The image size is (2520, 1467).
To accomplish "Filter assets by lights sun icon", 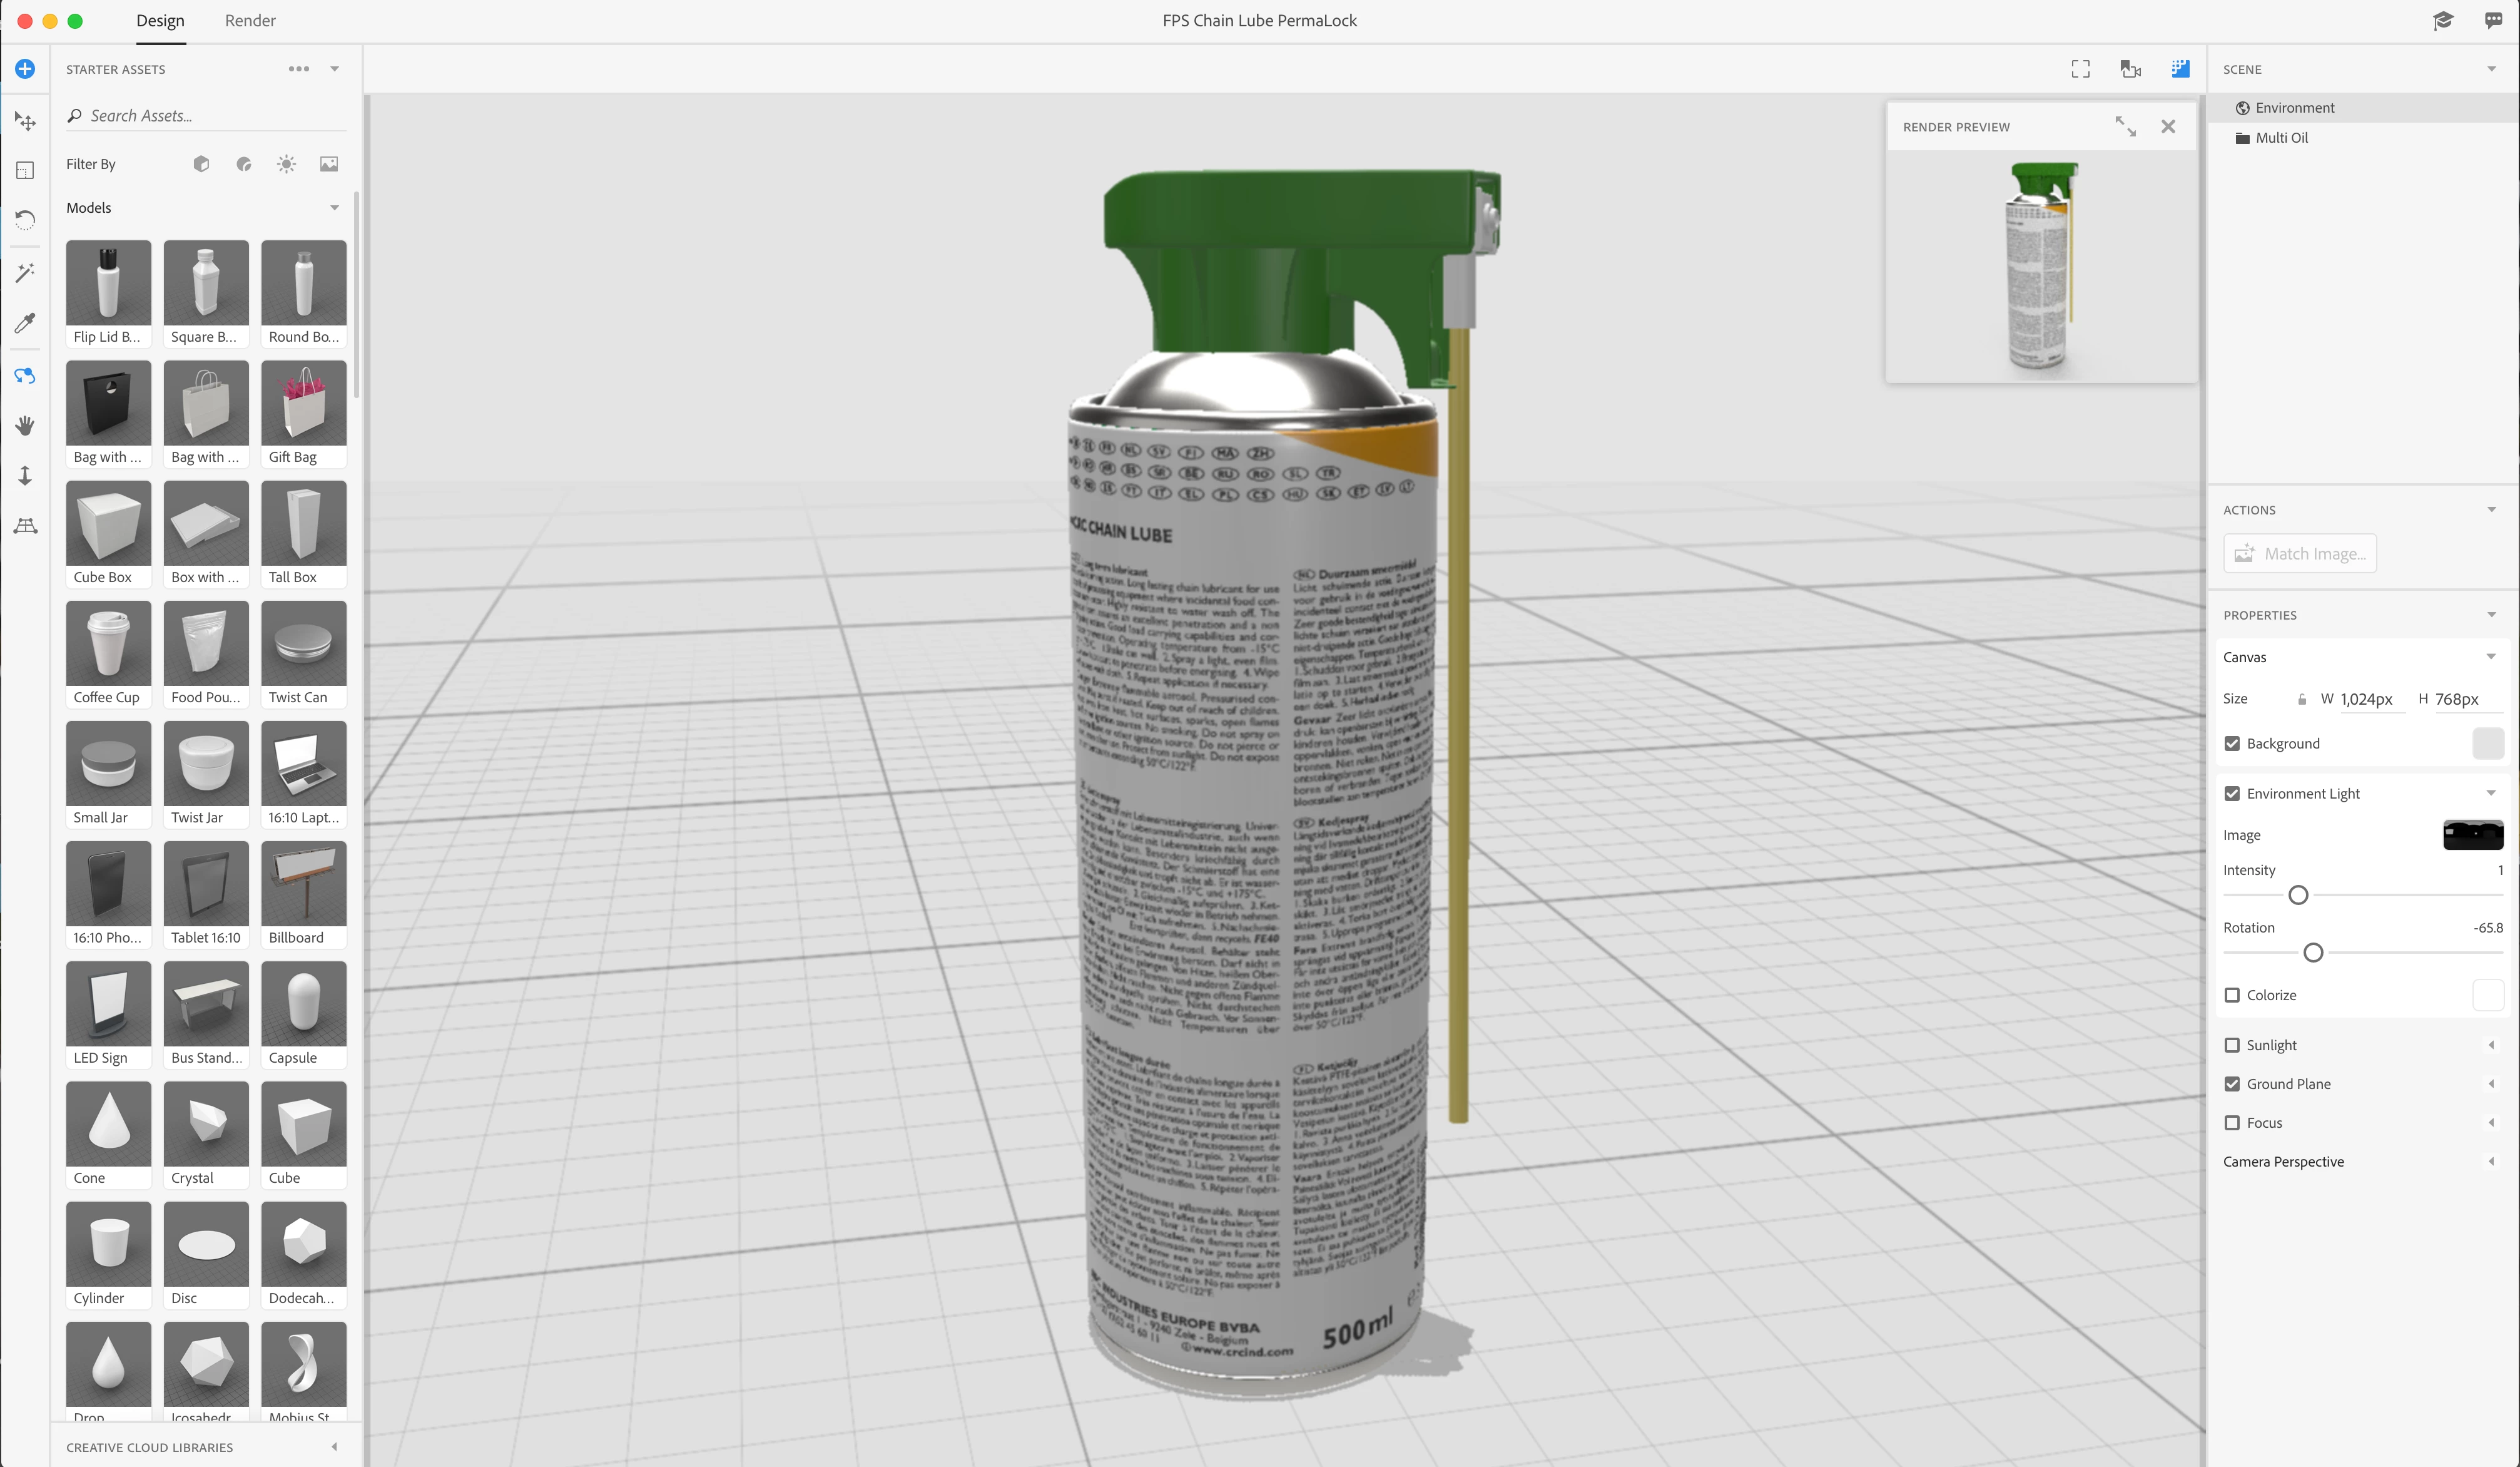I will (x=286, y=164).
